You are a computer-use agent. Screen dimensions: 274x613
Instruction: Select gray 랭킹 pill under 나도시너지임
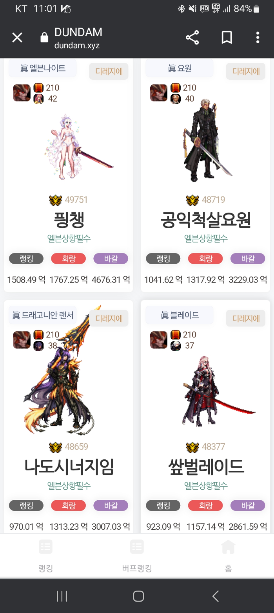(x=26, y=505)
